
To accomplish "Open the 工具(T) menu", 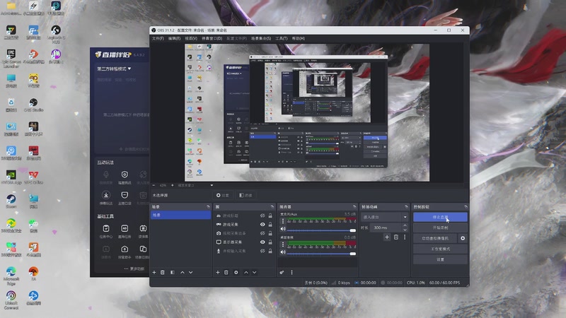I will point(282,39).
